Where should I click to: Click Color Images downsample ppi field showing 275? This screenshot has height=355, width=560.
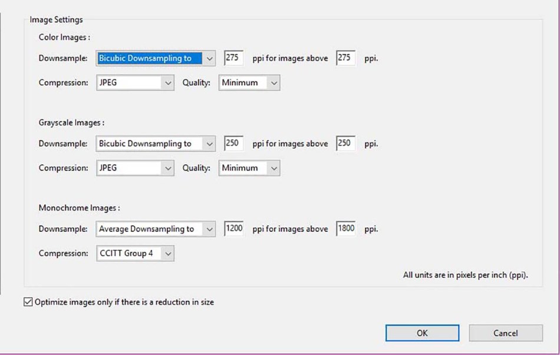pos(233,58)
